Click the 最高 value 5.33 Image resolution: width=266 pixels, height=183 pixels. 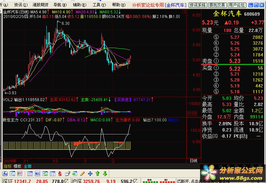(227, 104)
